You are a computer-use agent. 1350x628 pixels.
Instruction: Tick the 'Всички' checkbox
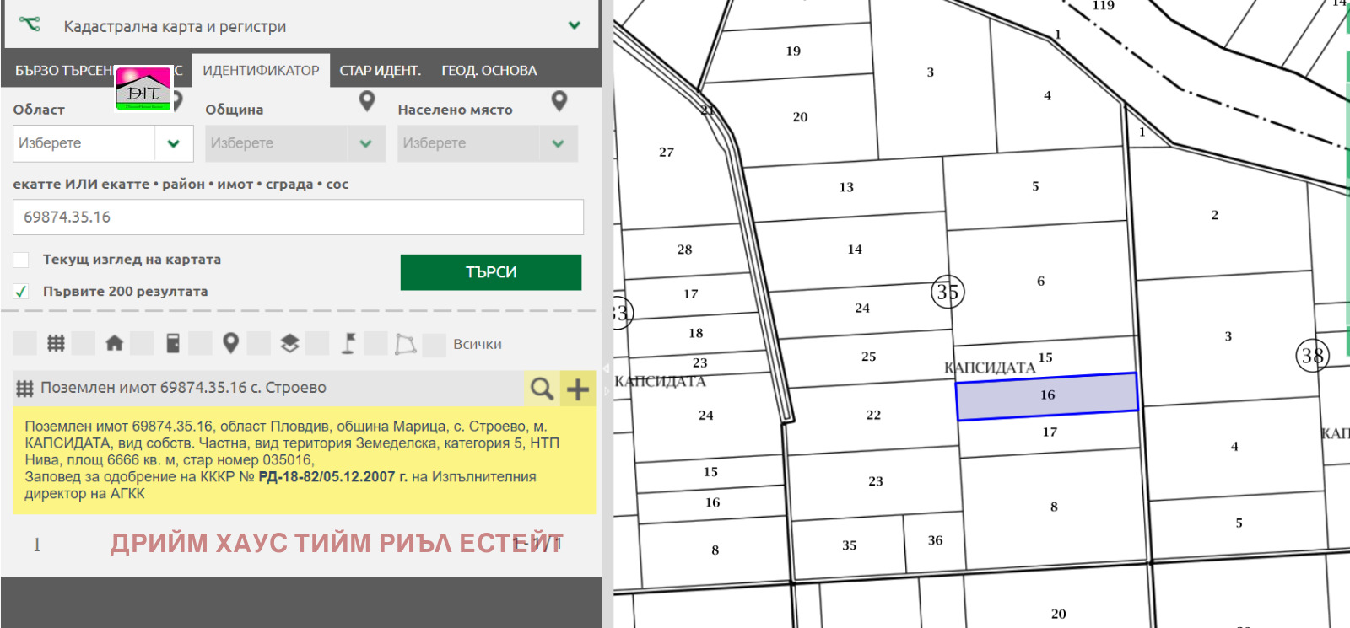pyautogui.click(x=434, y=345)
